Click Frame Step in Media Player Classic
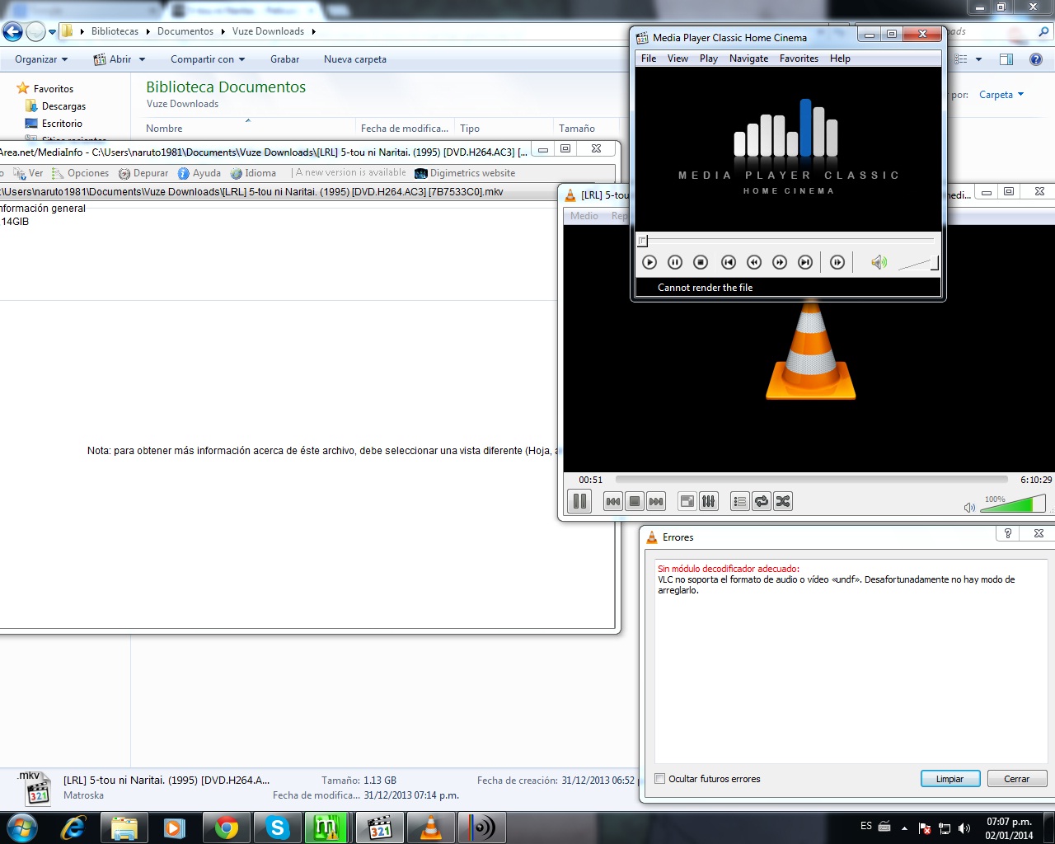 [837, 262]
